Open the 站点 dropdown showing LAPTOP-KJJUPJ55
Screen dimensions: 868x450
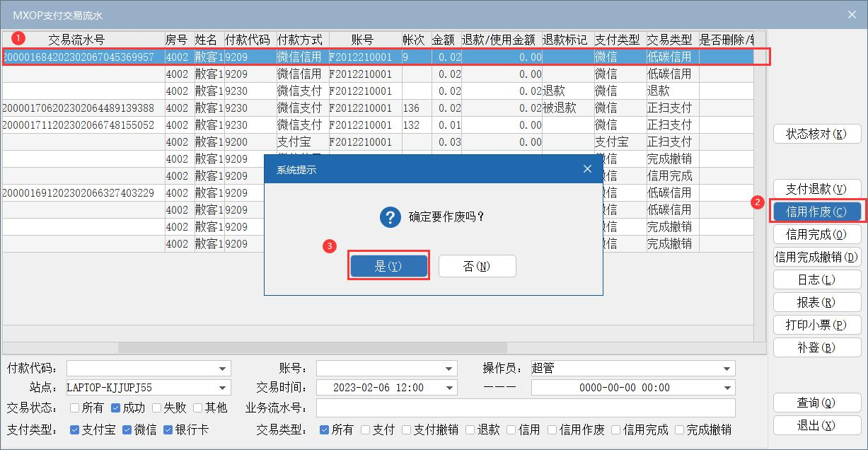click(224, 388)
